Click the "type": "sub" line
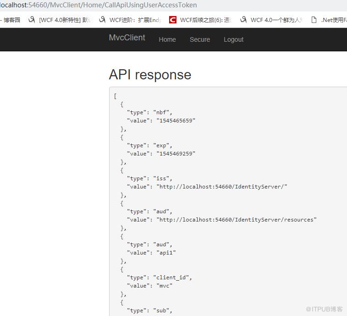The width and height of the screenshot is (347, 316). pos(149,310)
